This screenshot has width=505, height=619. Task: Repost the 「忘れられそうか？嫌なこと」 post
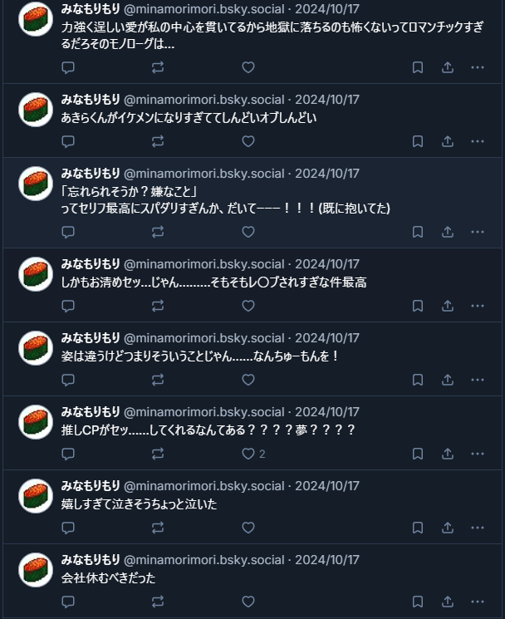pyautogui.click(x=158, y=232)
